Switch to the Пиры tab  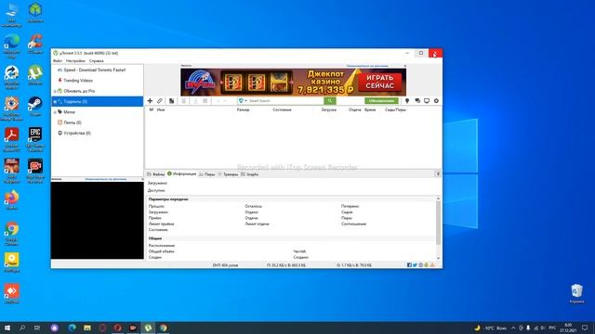tap(206, 174)
